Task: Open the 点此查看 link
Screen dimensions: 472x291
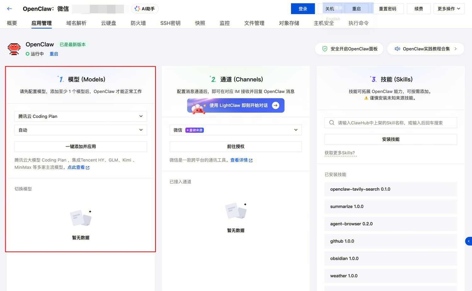Action: pos(76,167)
